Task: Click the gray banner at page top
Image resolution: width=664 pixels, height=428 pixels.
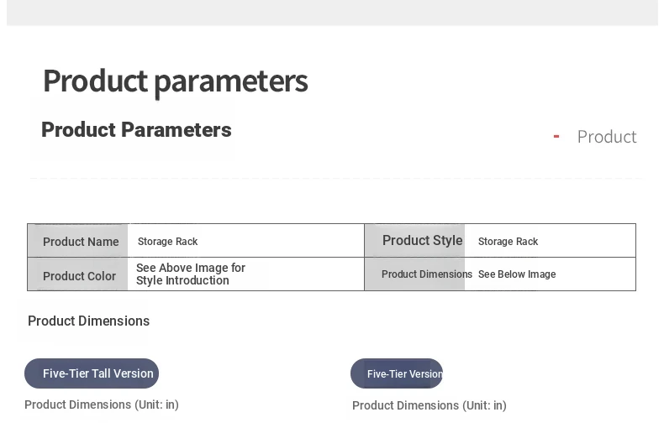Action: coord(332,12)
